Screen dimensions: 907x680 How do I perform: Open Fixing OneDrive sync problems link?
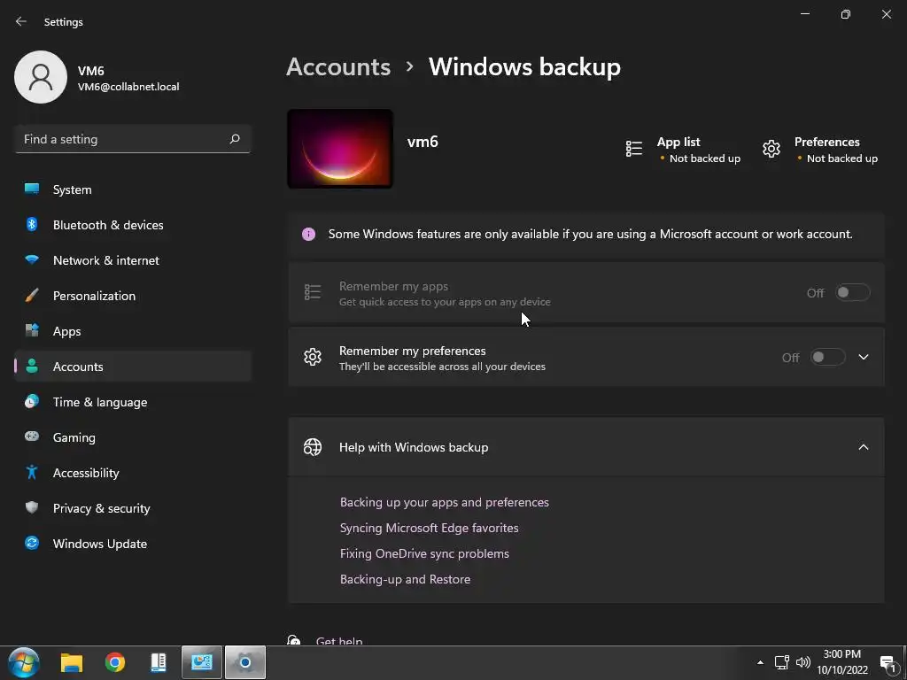point(424,553)
